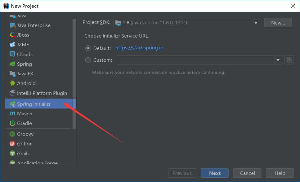Click the SDK folder icon in Project SDK field
This screenshot has width=300, height=182.
point(118,23)
